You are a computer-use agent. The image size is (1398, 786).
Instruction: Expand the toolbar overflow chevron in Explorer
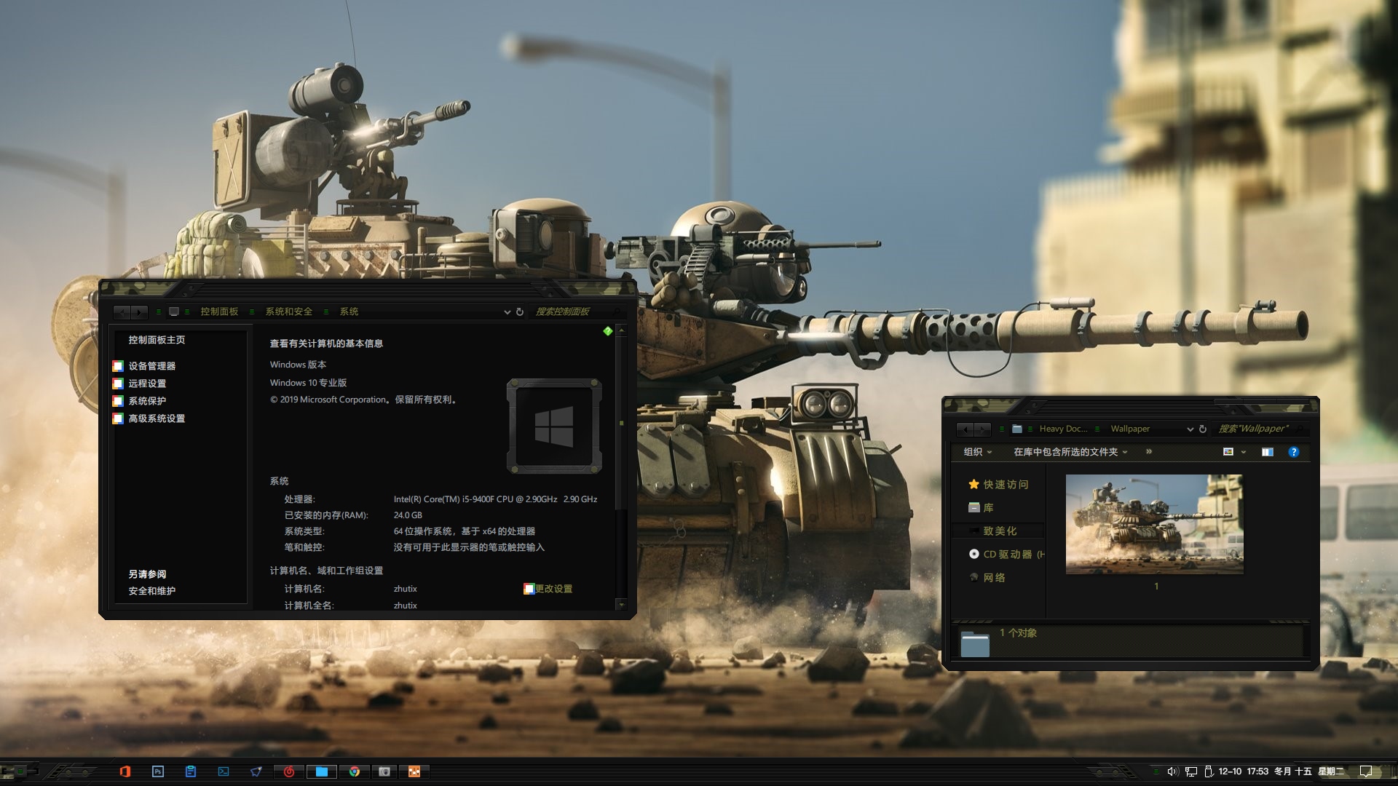1149,452
